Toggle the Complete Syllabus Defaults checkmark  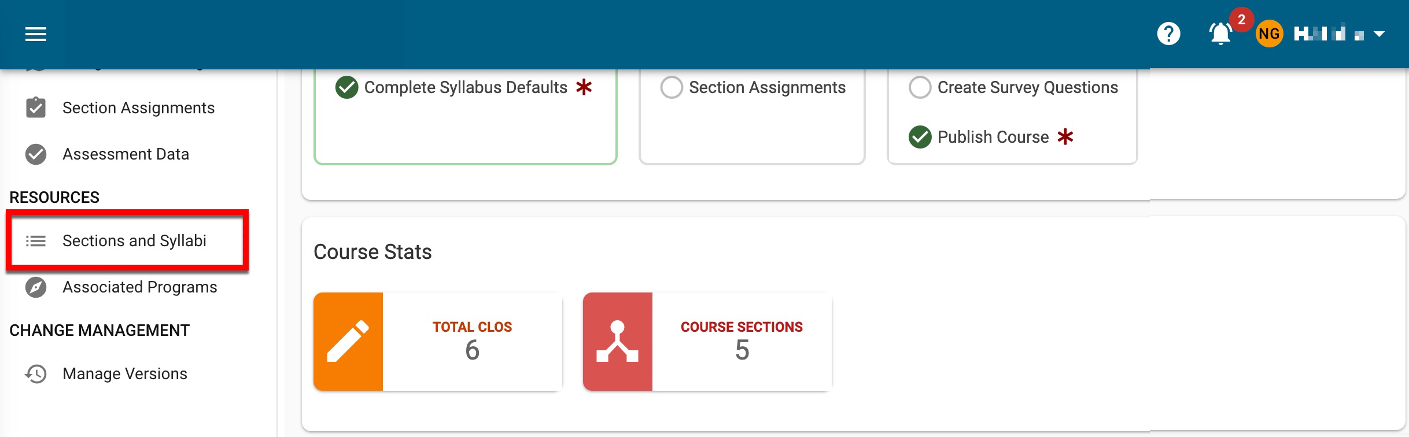(x=346, y=88)
